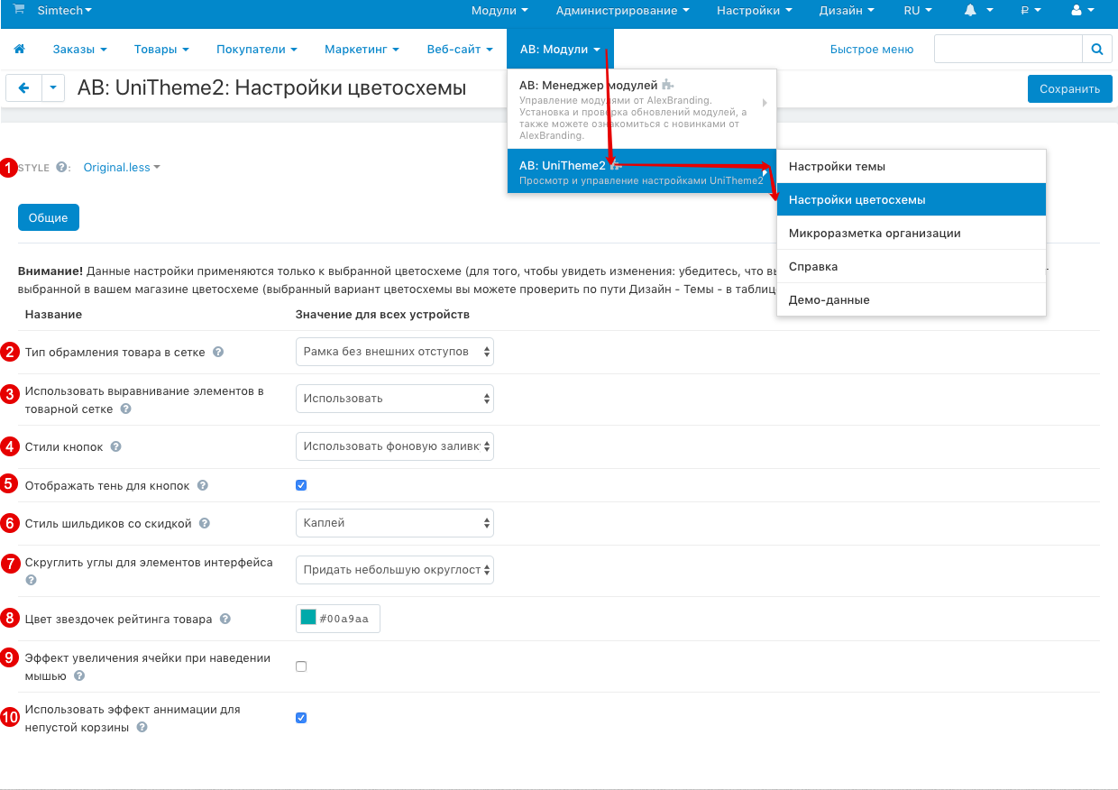
Task: Open Тип обрамления товара в сетке dropdown
Action: tap(394, 352)
